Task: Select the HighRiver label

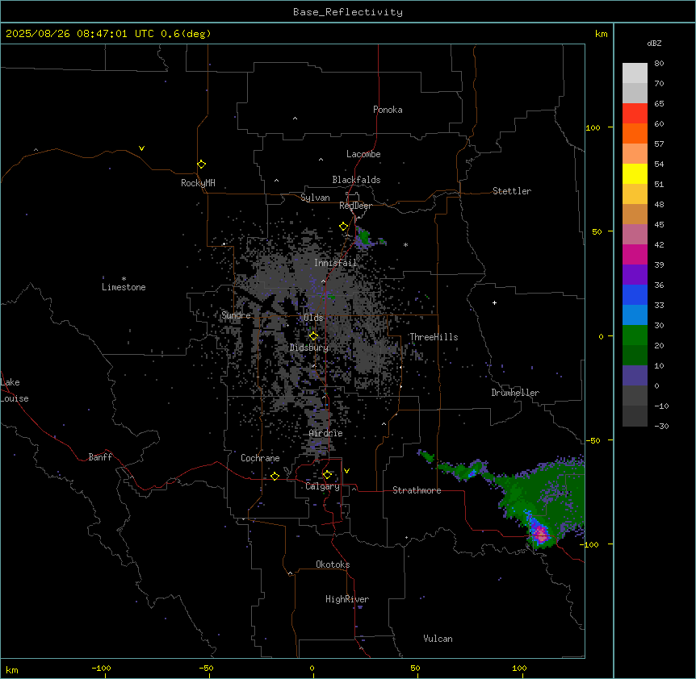Action: [347, 599]
